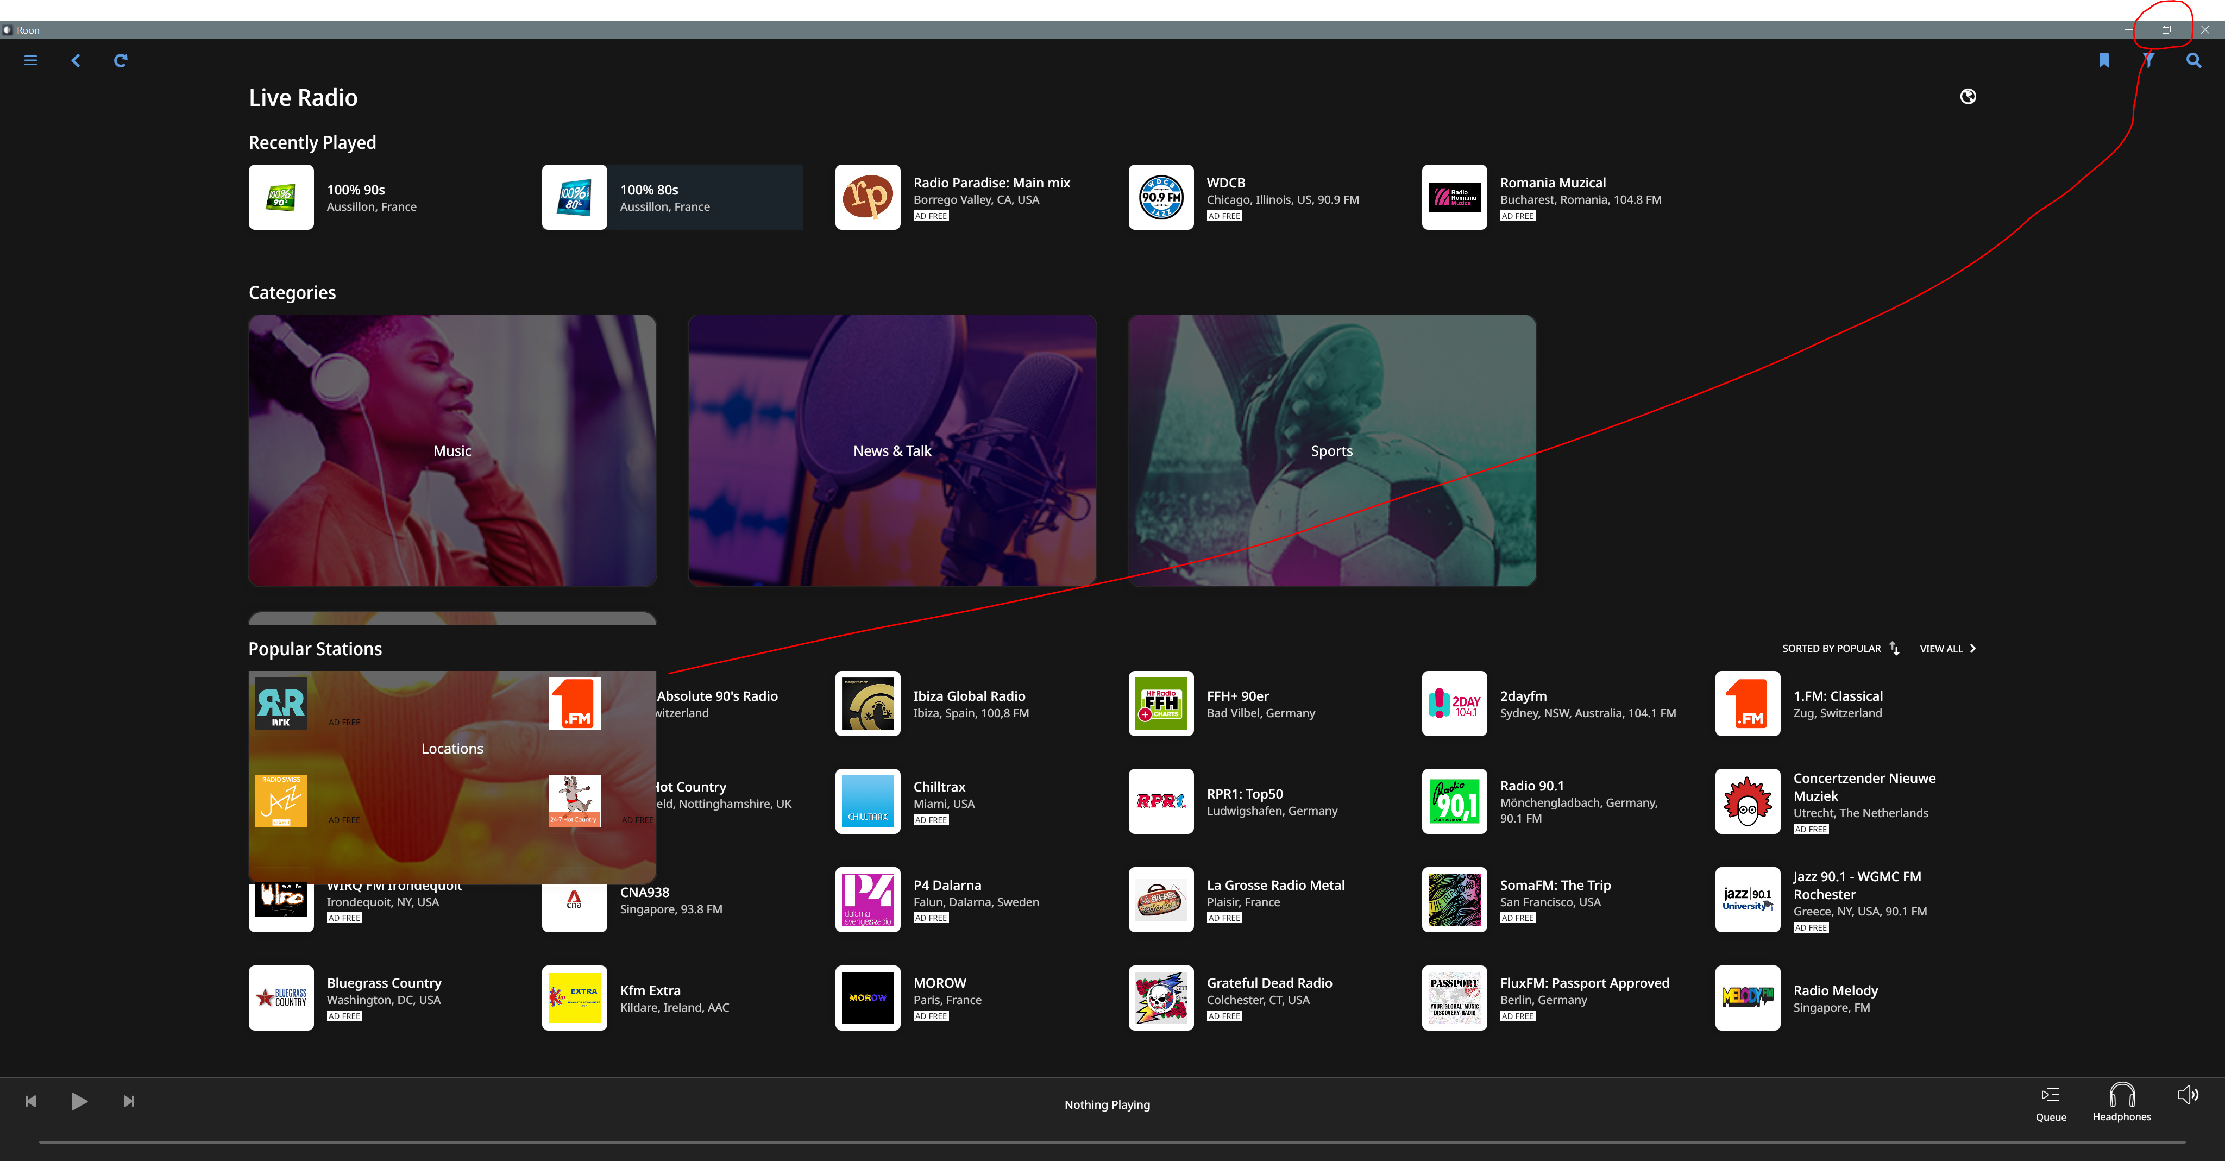Select 2dayfm station logo

pyautogui.click(x=1455, y=704)
